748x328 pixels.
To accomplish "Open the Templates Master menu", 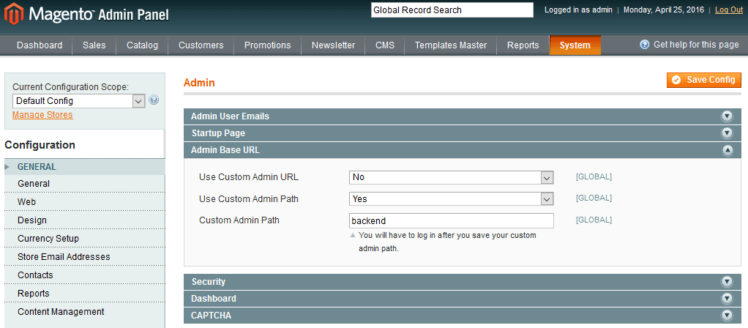I will click(x=451, y=45).
